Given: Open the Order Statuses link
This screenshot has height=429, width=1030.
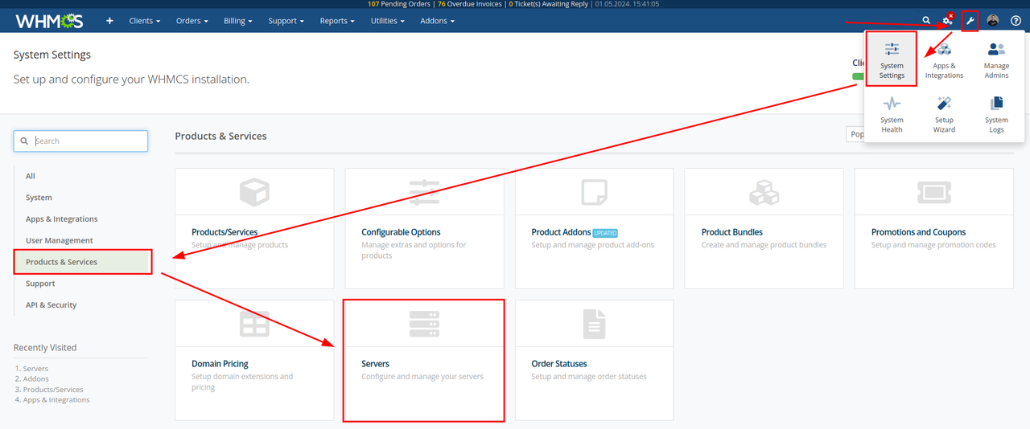Looking at the screenshot, I should coord(559,364).
